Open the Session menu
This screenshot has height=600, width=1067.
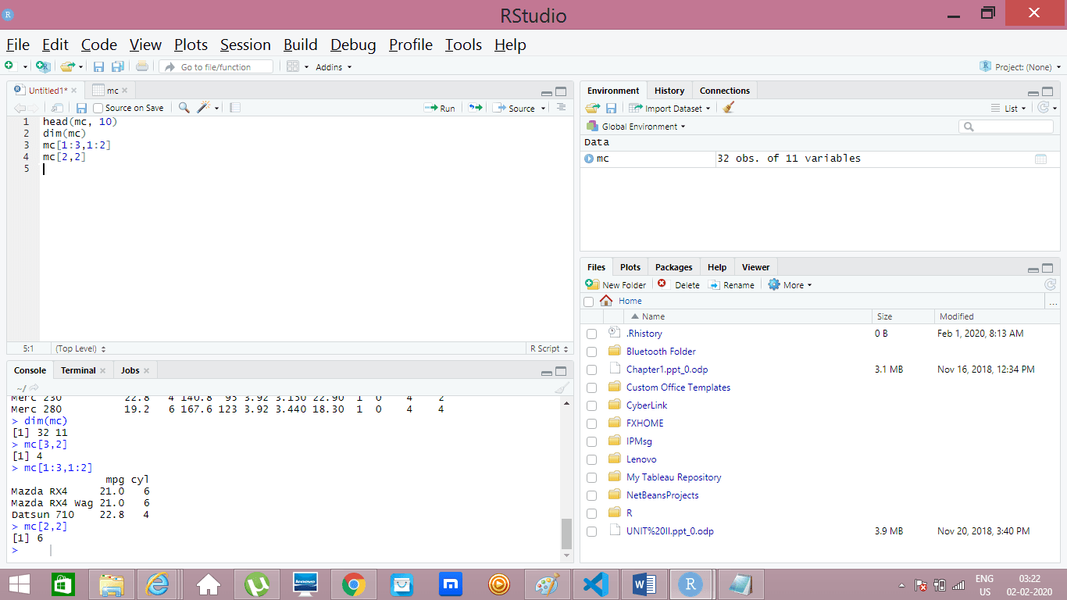click(x=245, y=45)
